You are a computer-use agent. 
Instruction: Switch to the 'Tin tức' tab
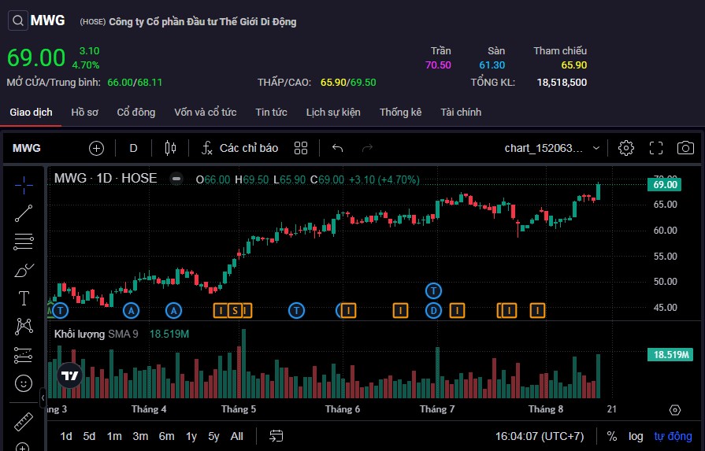click(x=271, y=112)
